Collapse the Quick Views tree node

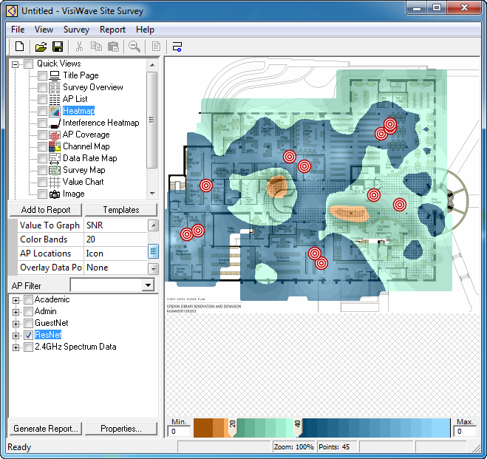[16, 64]
